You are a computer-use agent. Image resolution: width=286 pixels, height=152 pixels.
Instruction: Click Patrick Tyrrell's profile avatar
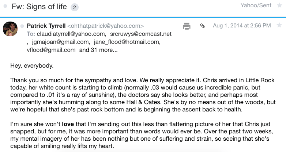pyautogui.click(x=10, y=28)
